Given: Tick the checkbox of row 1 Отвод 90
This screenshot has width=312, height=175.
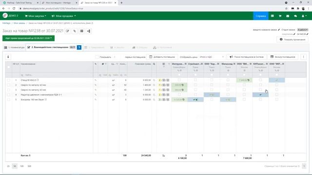Looking at the screenshot, I should pyautogui.click(x=9, y=80).
